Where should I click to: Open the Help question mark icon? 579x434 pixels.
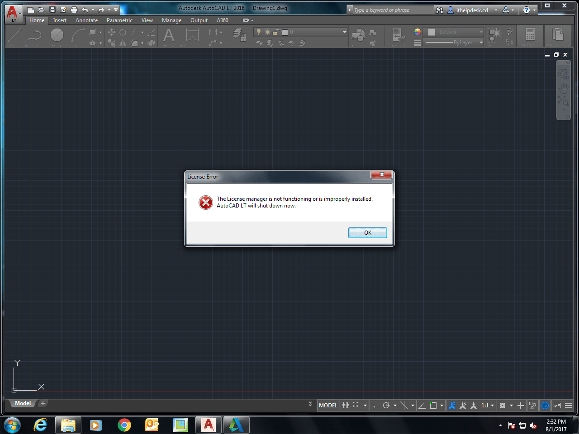point(527,10)
